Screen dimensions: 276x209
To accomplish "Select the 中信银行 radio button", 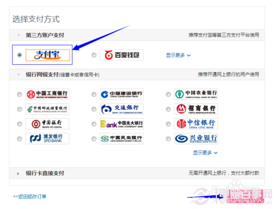I will [168, 124].
